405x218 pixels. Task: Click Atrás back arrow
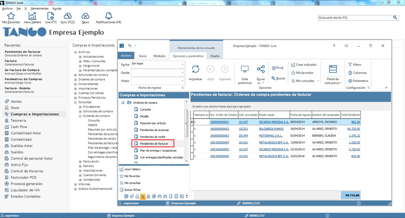pos(211,69)
